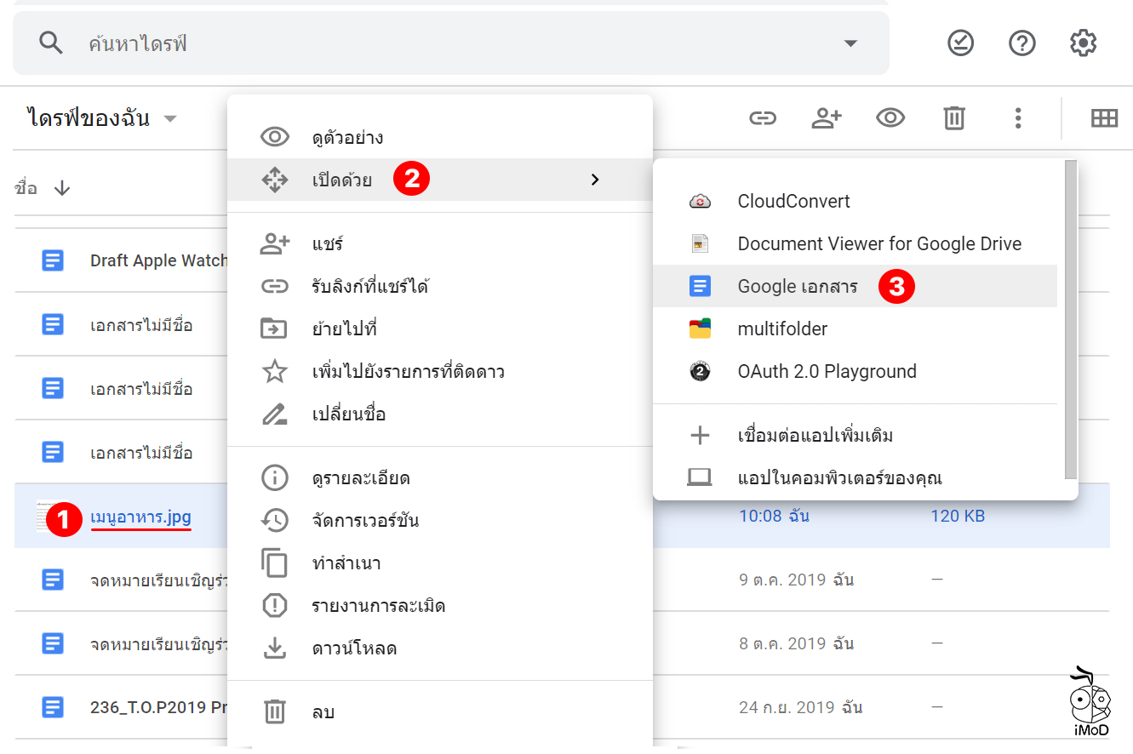Image resolution: width=1133 pixels, height=754 pixels.
Task: Click the settings gear icon
Action: click(1083, 43)
